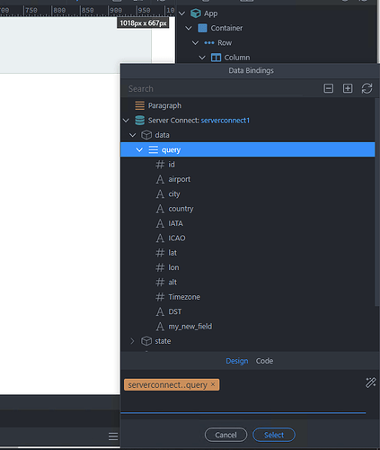The width and height of the screenshot is (380, 450).
Task: Click the data cube icon
Action: (146, 135)
